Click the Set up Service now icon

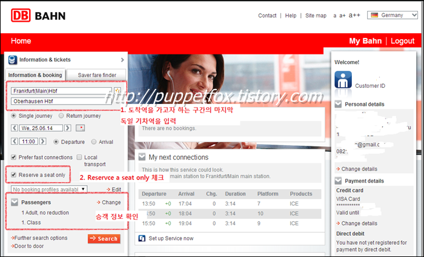coord(142,238)
